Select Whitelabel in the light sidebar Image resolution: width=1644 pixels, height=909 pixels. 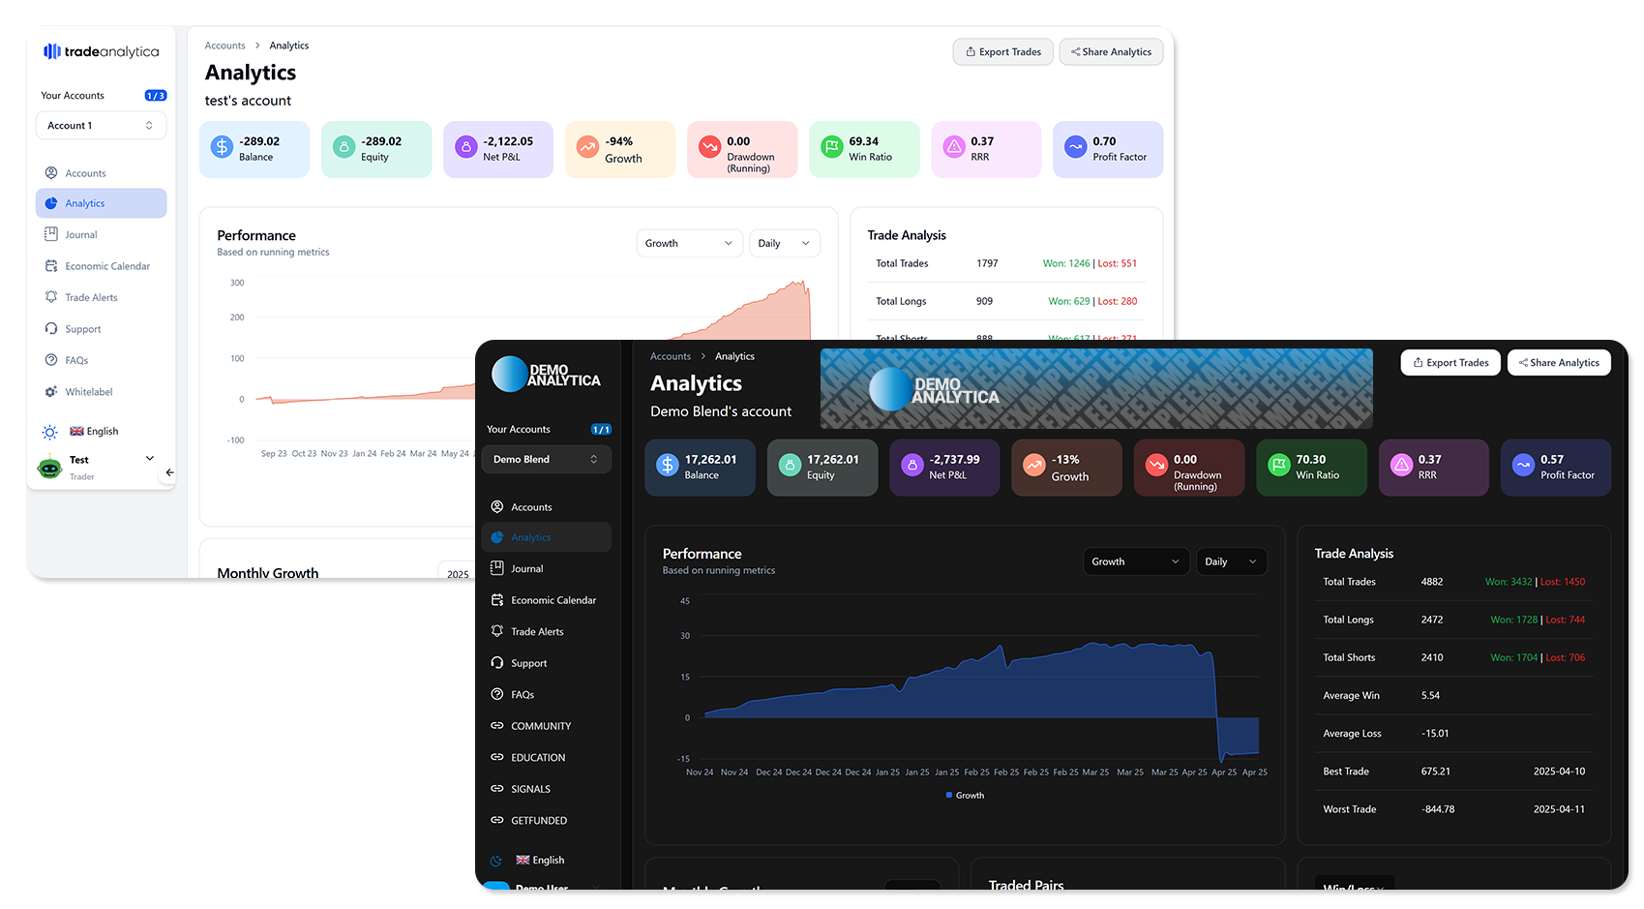(x=88, y=392)
